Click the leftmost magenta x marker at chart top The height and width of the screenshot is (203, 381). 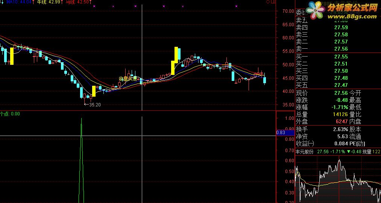pos(94,6)
